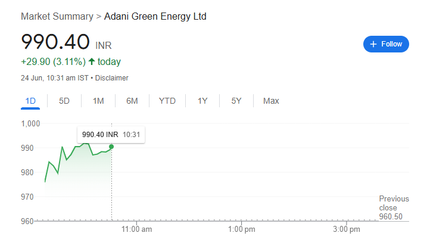
Task: Click the plus icon in Follow button
Action: pyautogui.click(x=373, y=44)
